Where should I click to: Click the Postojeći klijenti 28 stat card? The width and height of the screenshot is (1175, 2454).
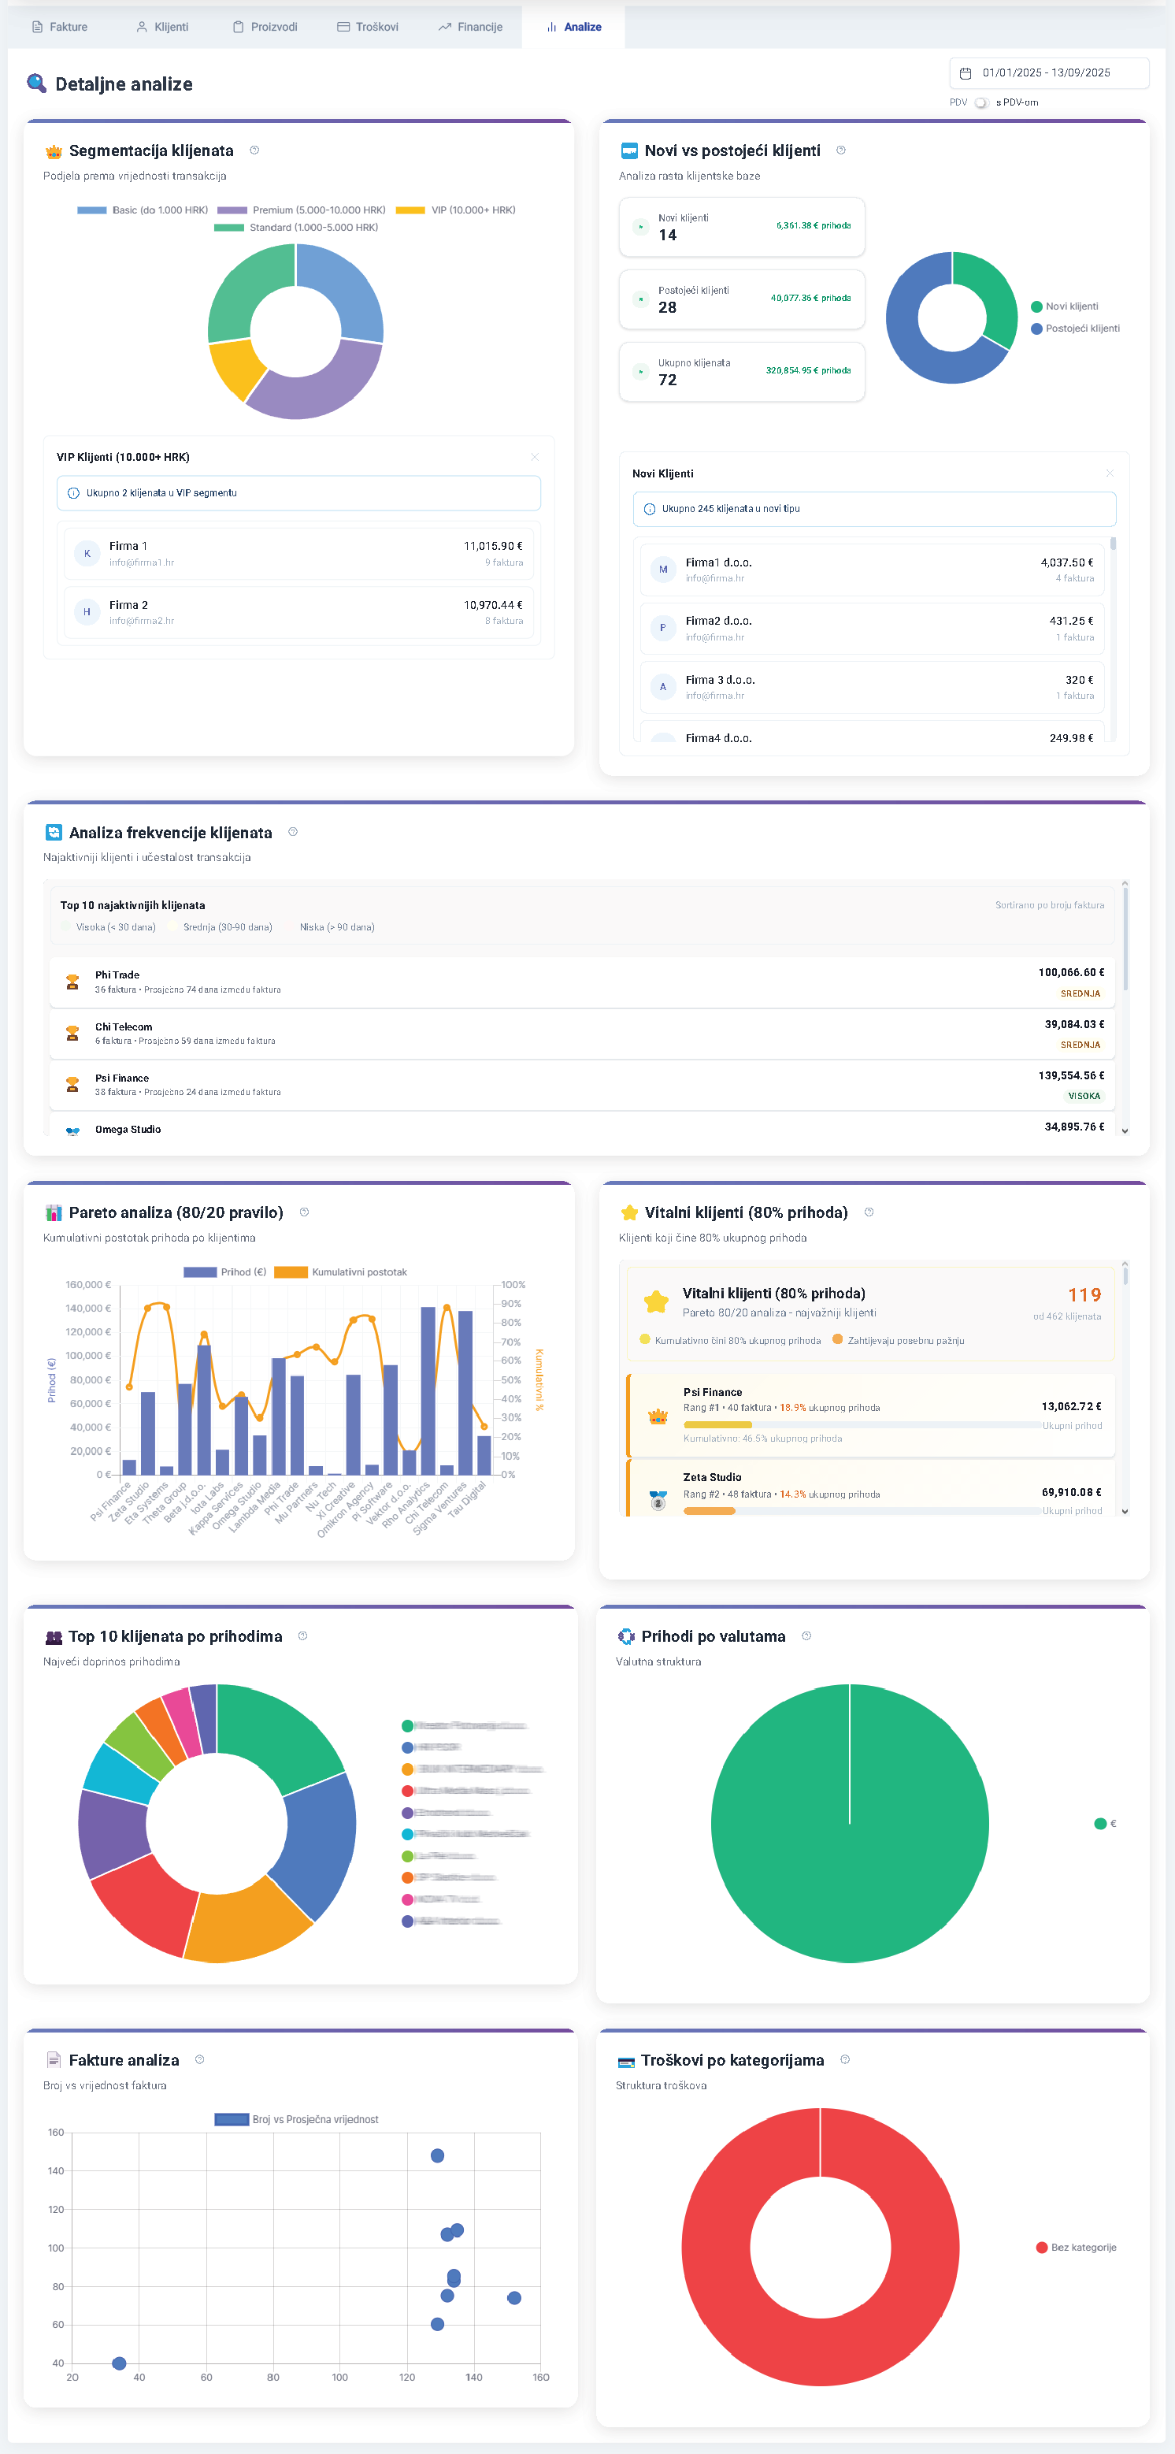(x=742, y=299)
